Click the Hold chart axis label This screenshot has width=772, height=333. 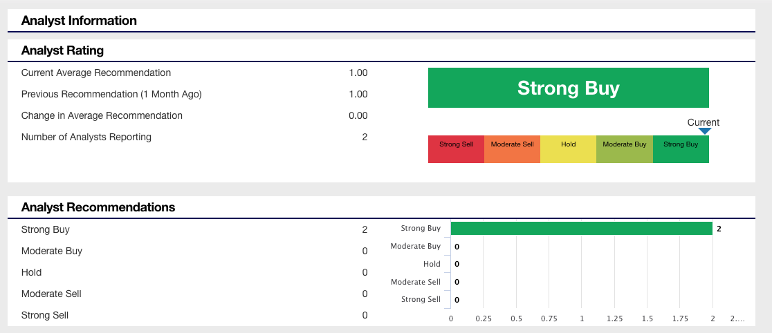(x=432, y=264)
